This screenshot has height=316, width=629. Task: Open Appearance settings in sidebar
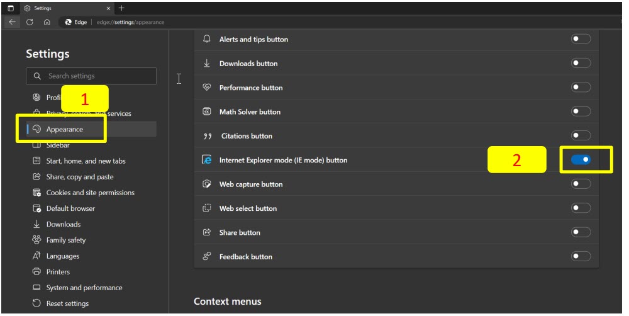click(64, 129)
